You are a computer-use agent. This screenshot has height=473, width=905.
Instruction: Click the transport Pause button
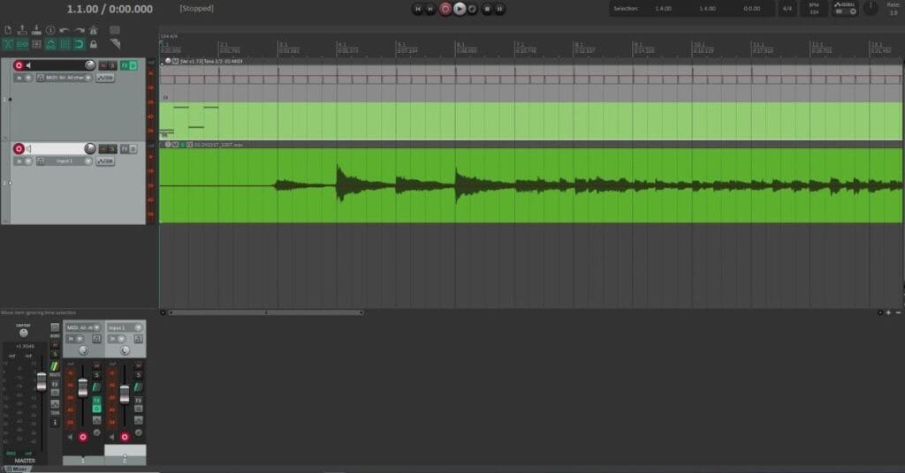click(x=500, y=9)
